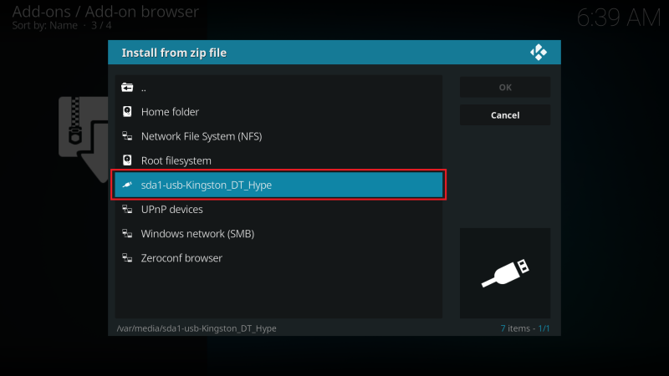Click the Zeroconf browser network icon
Viewport: 669px width, 376px height.
[x=127, y=257]
